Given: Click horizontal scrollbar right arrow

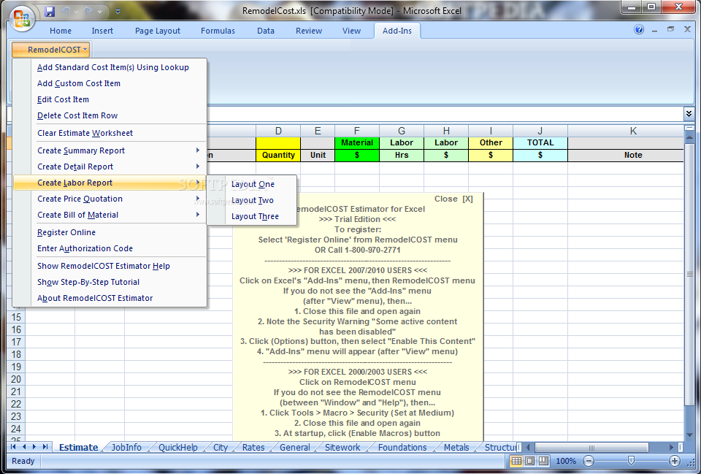Looking at the screenshot, I should 670,447.
